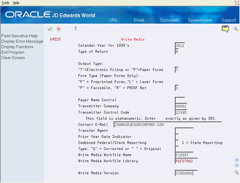
Task: Select the URL tab in banner
Action: point(113,20)
